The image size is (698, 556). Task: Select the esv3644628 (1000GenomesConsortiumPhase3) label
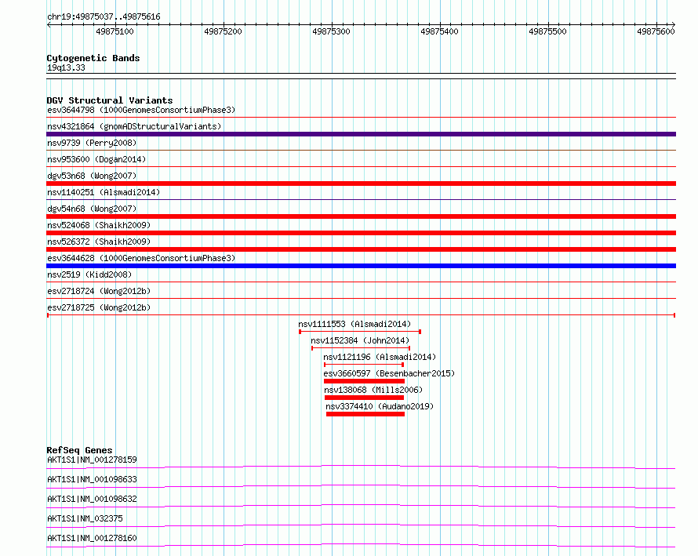pyautogui.click(x=141, y=258)
